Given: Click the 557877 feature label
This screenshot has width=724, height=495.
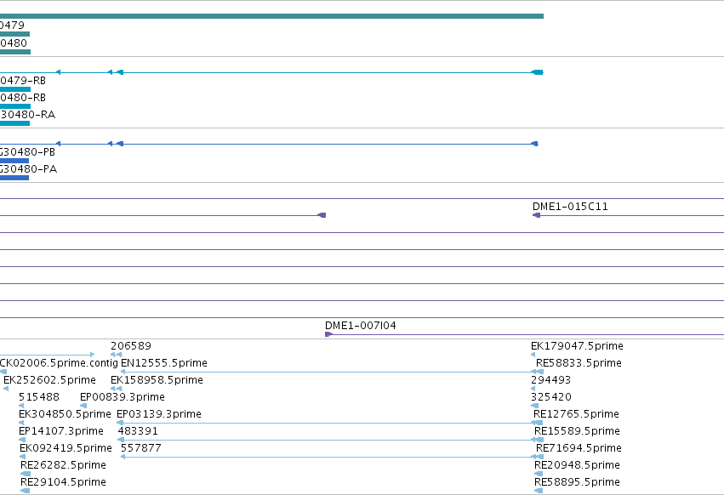Looking at the screenshot, I should pos(141,448).
